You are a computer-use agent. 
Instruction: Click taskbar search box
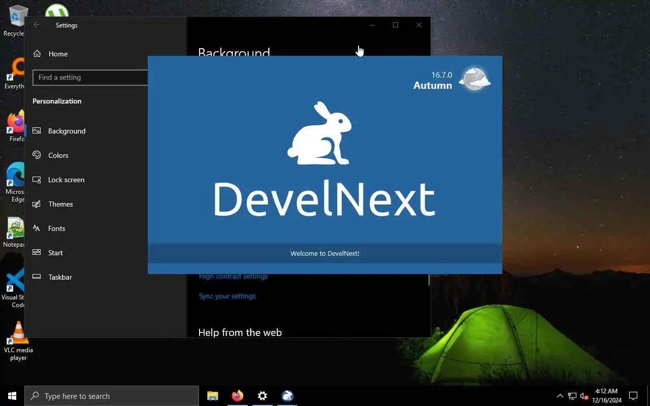tap(112, 396)
